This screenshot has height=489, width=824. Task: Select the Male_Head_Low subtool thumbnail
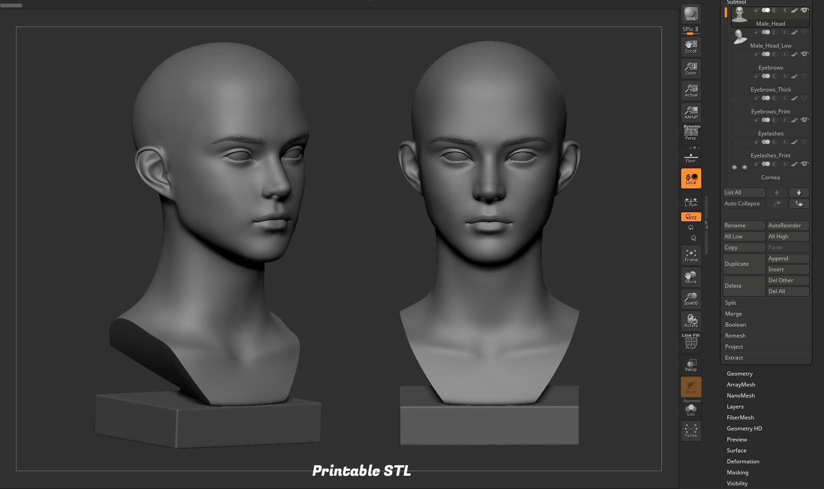(739, 37)
